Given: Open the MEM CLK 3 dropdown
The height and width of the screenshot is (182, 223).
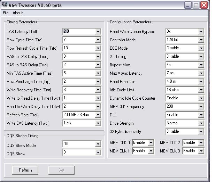Looking at the screenshot, I should pyautogui.click(x=201, y=151).
